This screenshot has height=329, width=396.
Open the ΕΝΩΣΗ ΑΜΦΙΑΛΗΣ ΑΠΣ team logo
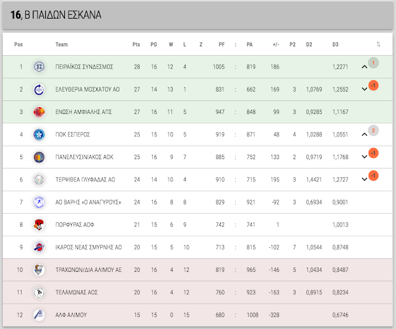tap(39, 112)
